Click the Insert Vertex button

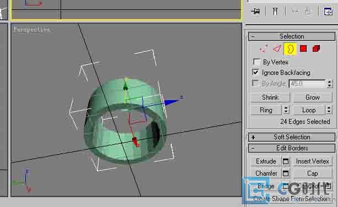313,161
